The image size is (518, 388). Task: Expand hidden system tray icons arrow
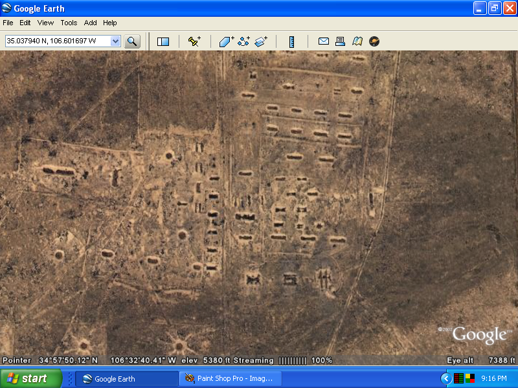coord(445,378)
